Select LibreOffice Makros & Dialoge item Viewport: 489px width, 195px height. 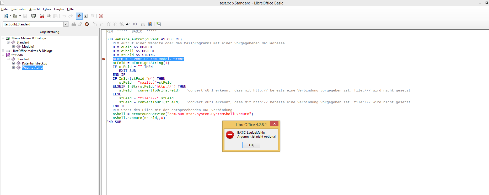click(x=32, y=51)
